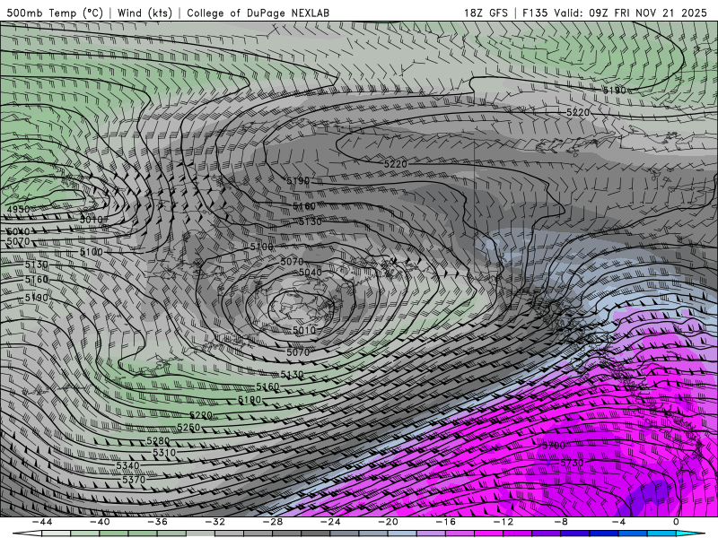
Task: Click the -8 value on the temperature scale
Action: [x=562, y=522]
